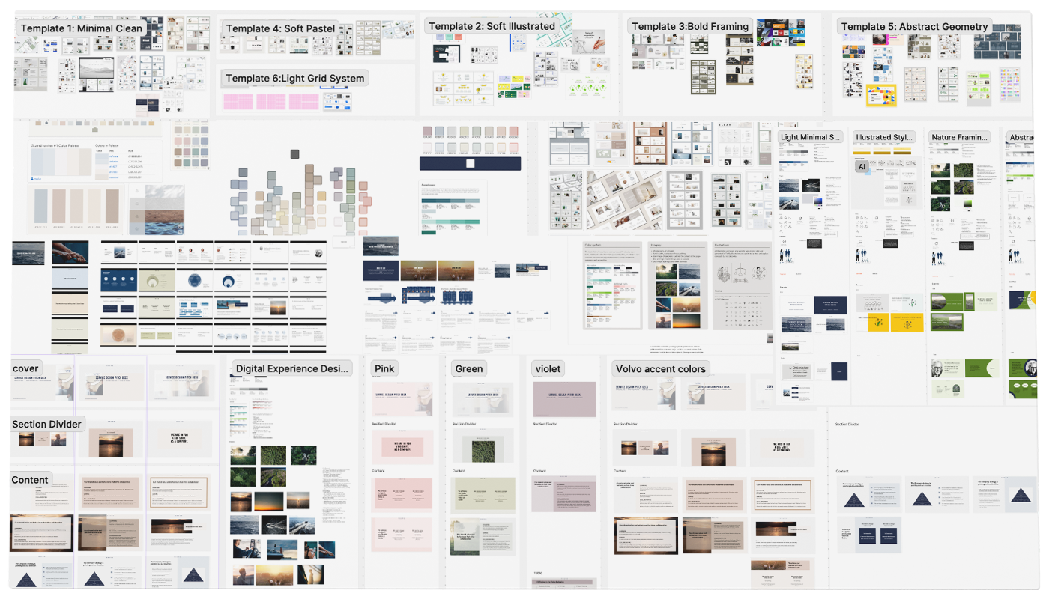Select the 'Green' section label
Screen dimensions: 1049x599
[469, 368]
